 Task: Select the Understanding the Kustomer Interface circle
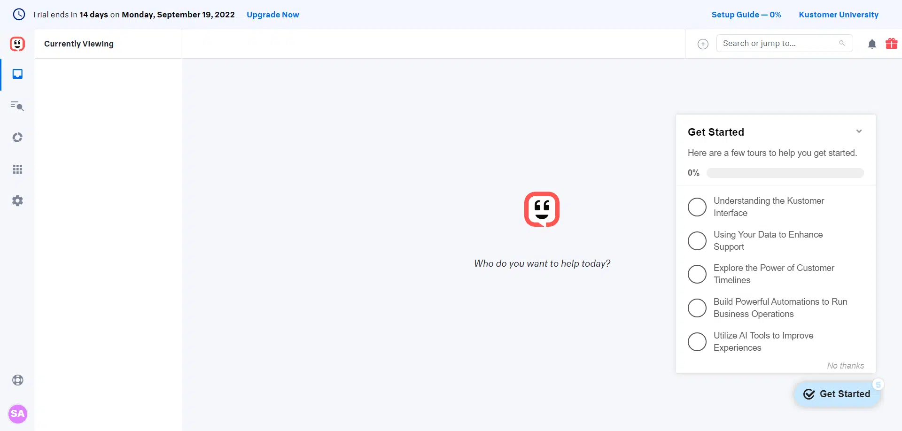pos(697,207)
